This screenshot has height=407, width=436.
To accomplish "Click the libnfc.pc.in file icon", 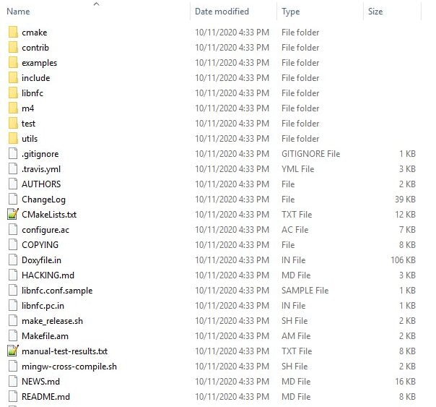I will point(13,306).
